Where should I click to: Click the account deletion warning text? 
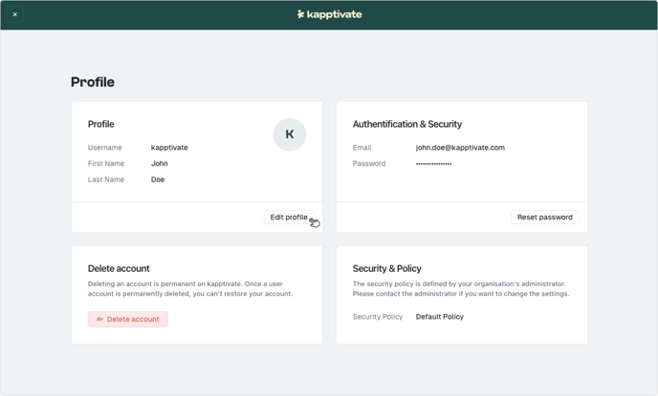[x=189, y=288]
